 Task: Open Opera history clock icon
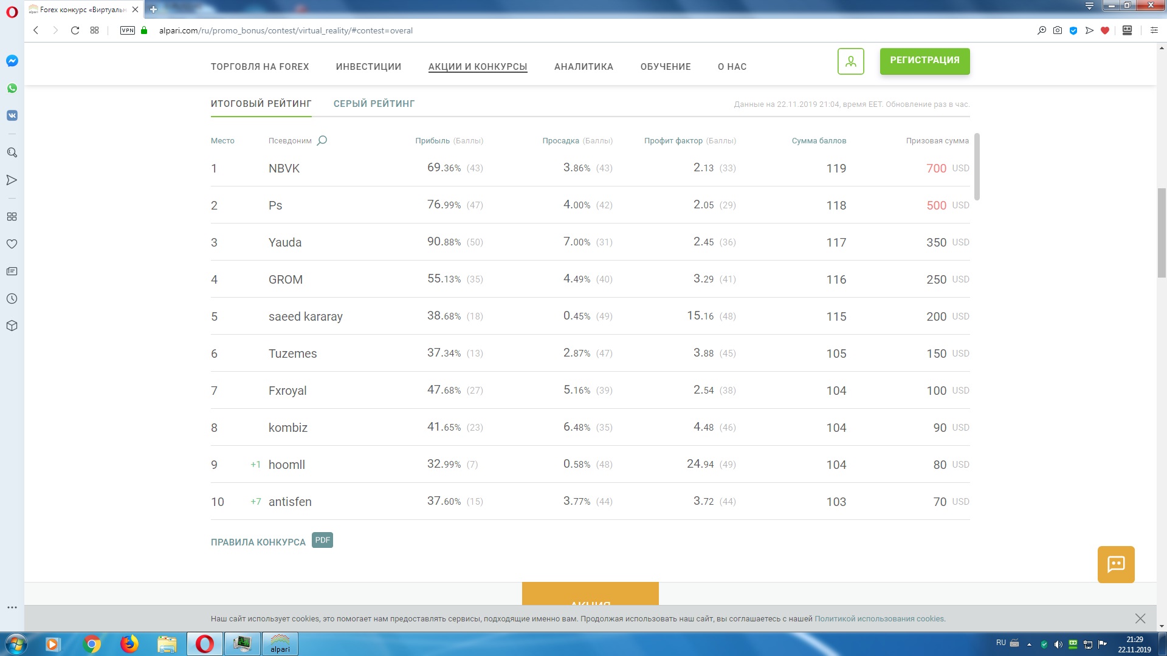(12, 299)
